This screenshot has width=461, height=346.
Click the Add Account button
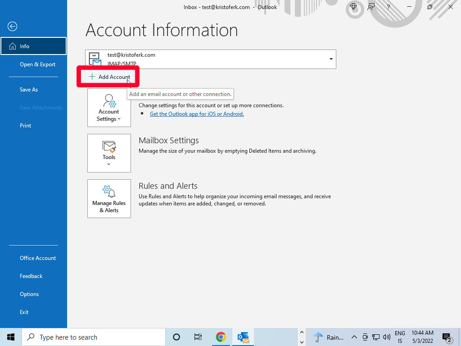click(x=110, y=77)
